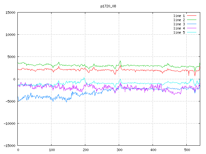This screenshot has width=206, height=154.
Task: Click the -15000 y-axis tick label
Action: pos(9,145)
